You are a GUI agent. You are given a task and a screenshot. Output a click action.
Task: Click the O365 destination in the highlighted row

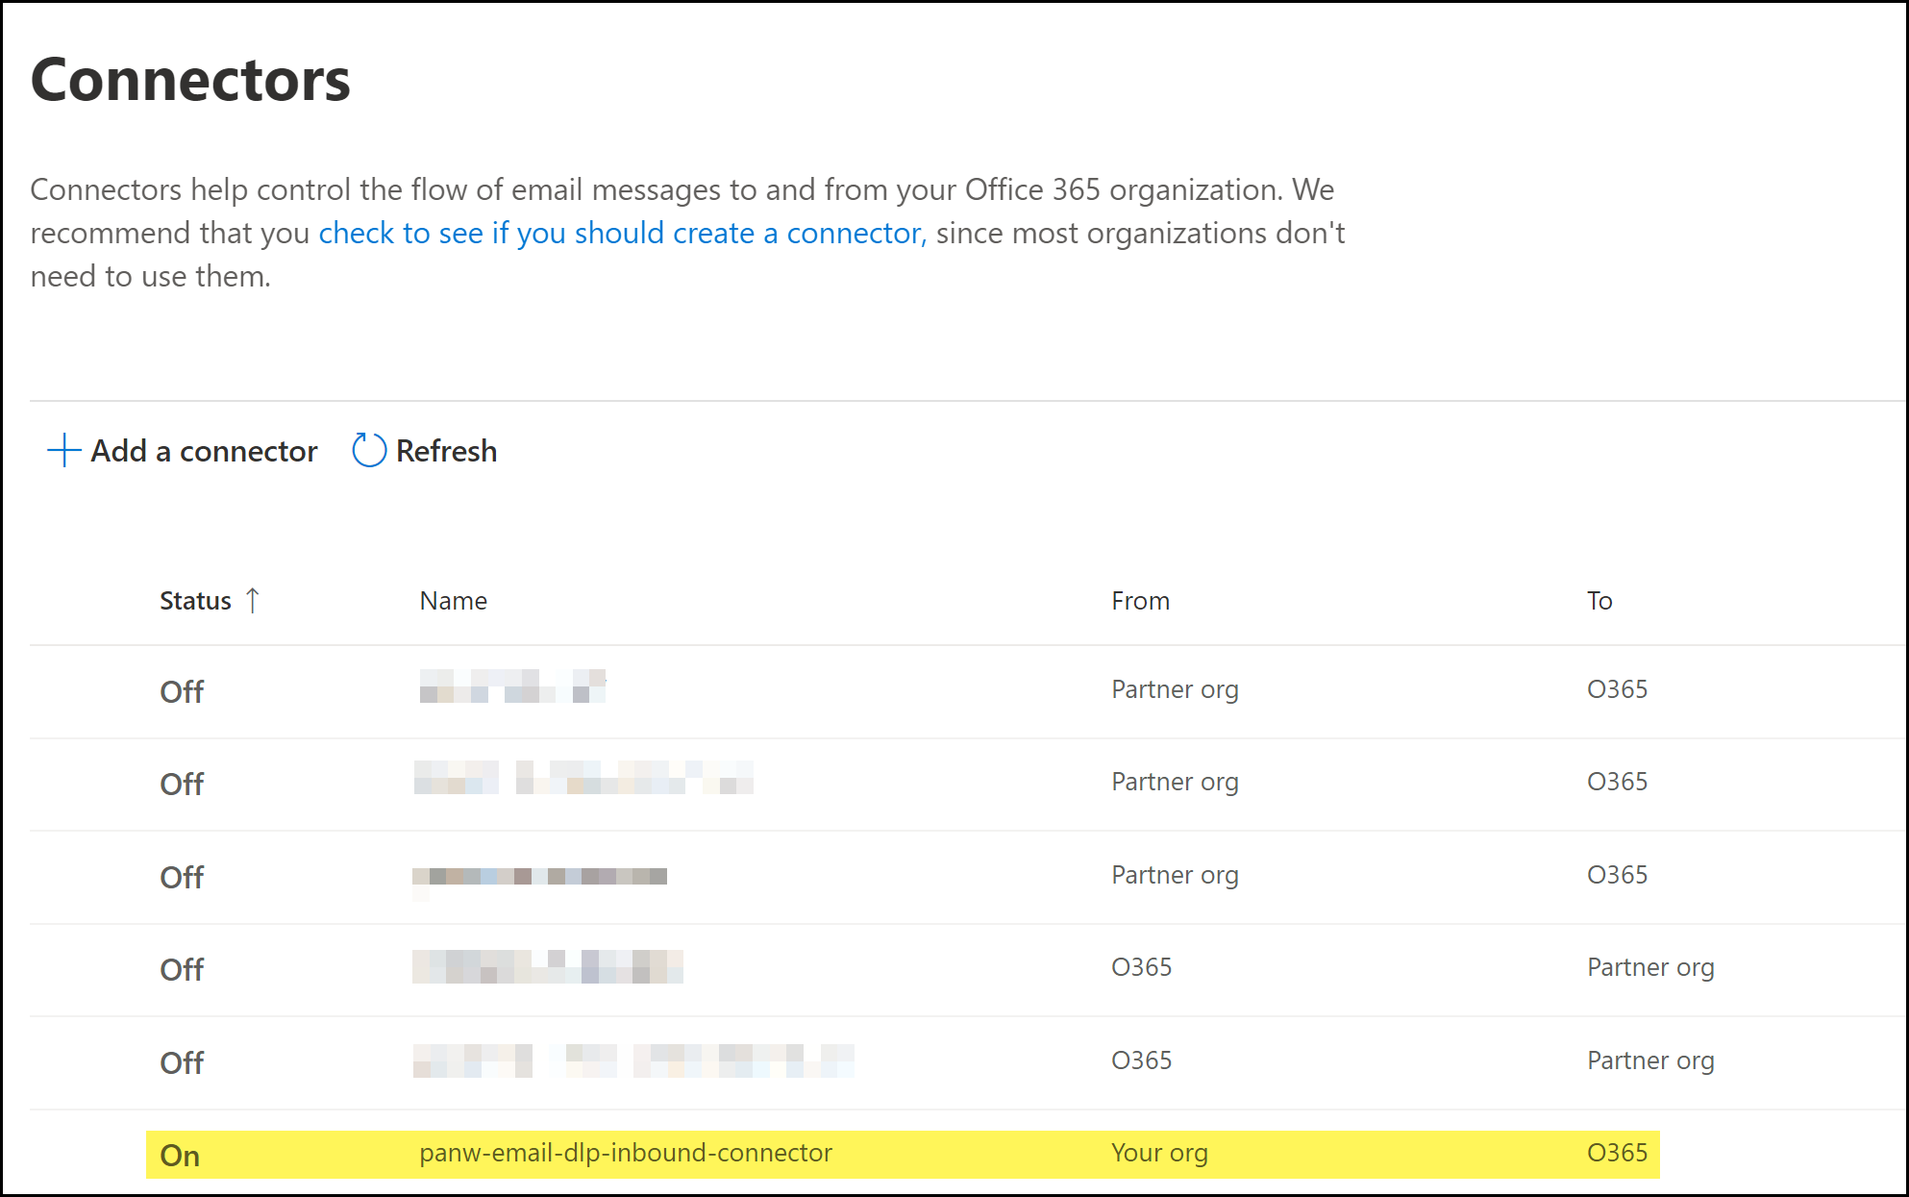pos(1617,1153)
